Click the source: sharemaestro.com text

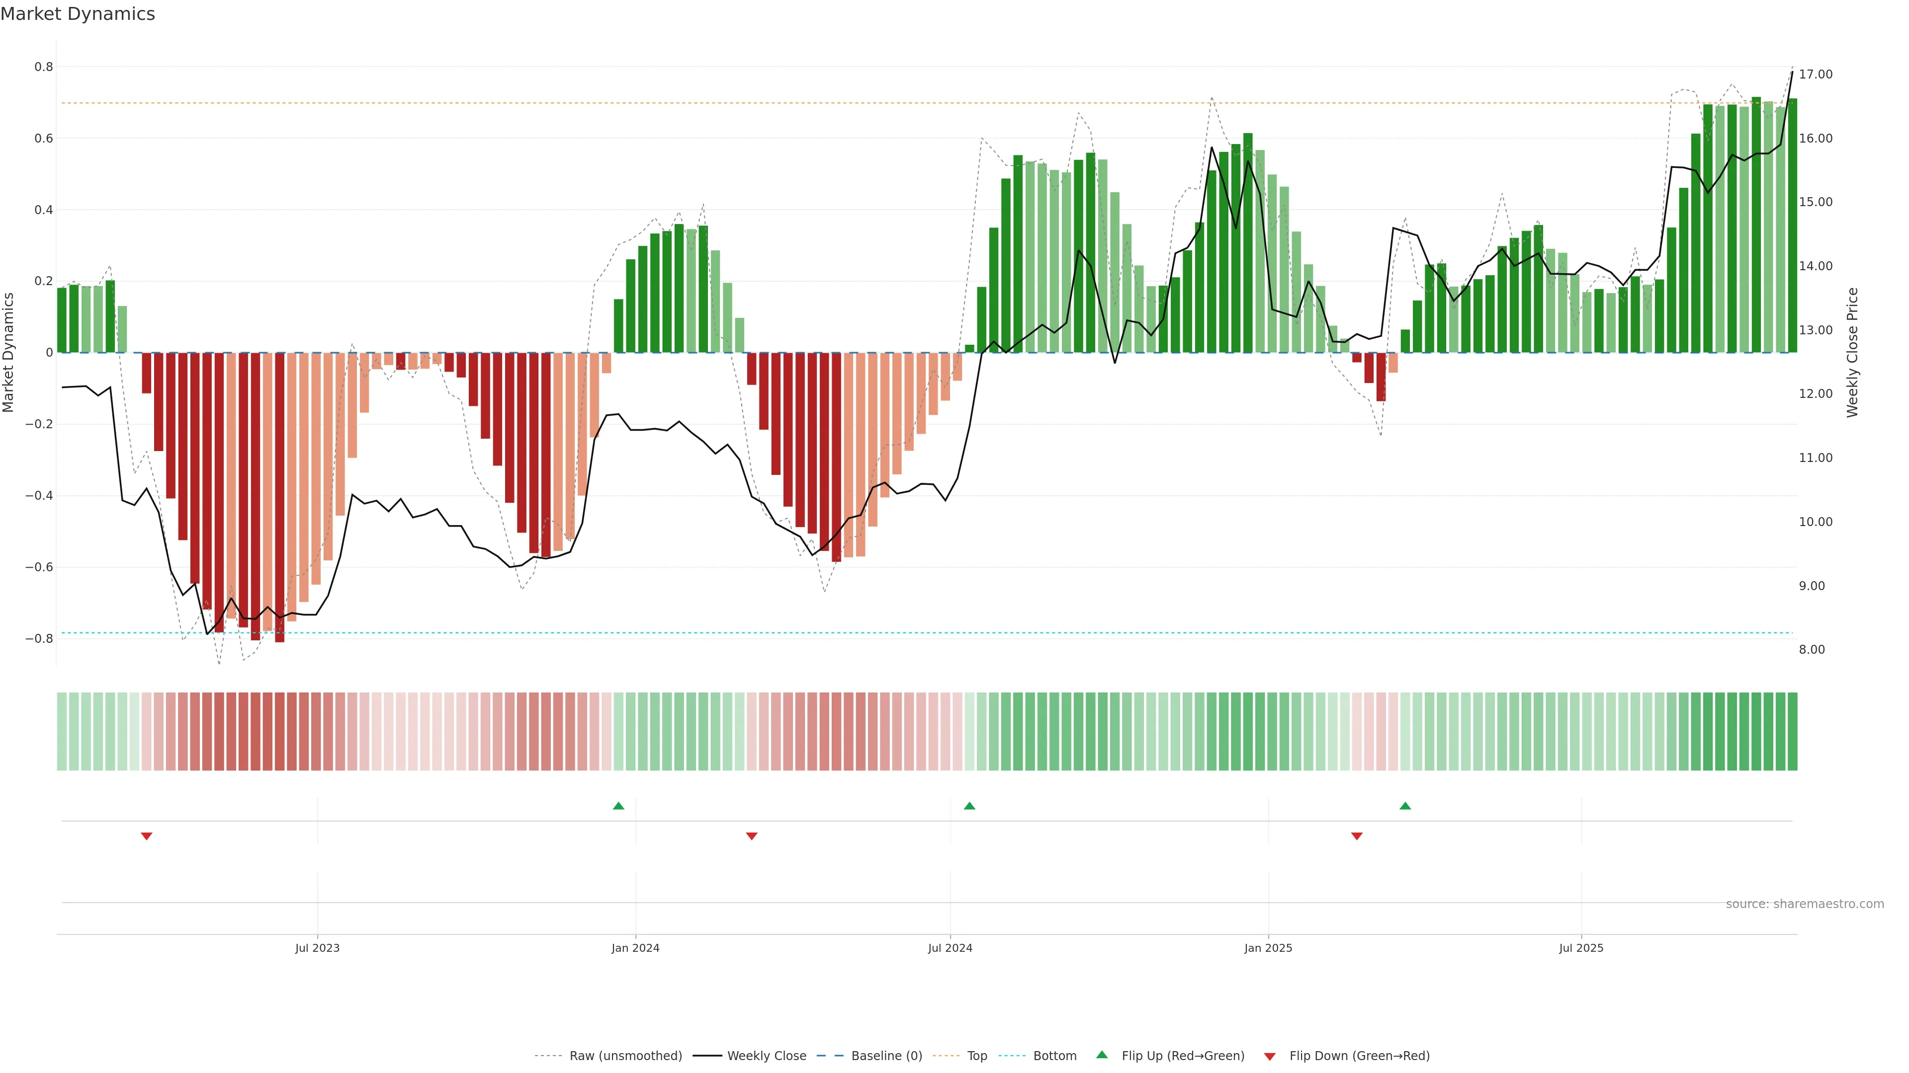tap(1805, 904)
